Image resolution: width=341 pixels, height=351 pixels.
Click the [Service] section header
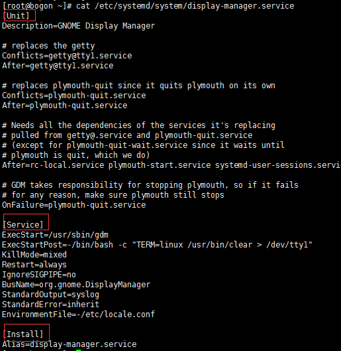pos(23,224)
